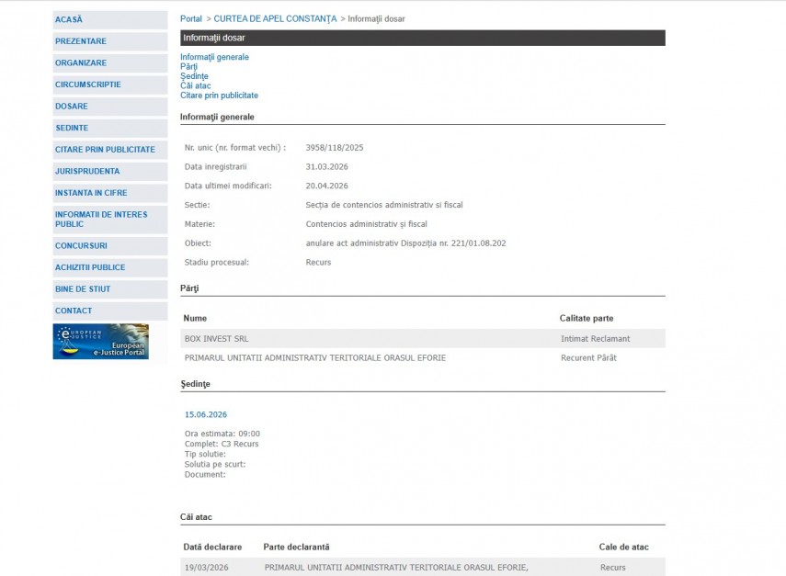This screenshot has height=576, width=786.
Task: Open JURISPRUDENTA from the sidebar
Action: point(87,171)
